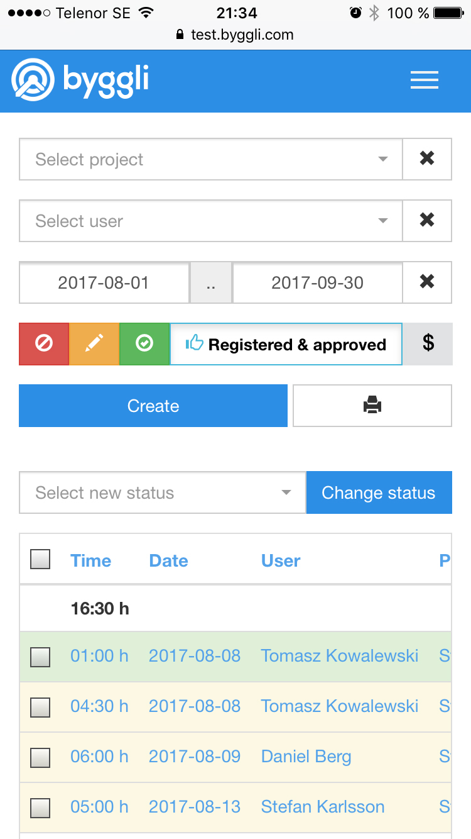This screenshot has height=839, width=471.
Task: Check the select-all checkbox in table header
Action: click(40, 559)
